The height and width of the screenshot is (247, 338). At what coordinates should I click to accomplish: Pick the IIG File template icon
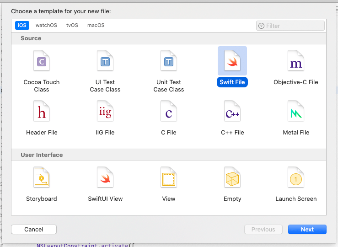point(105,112)
